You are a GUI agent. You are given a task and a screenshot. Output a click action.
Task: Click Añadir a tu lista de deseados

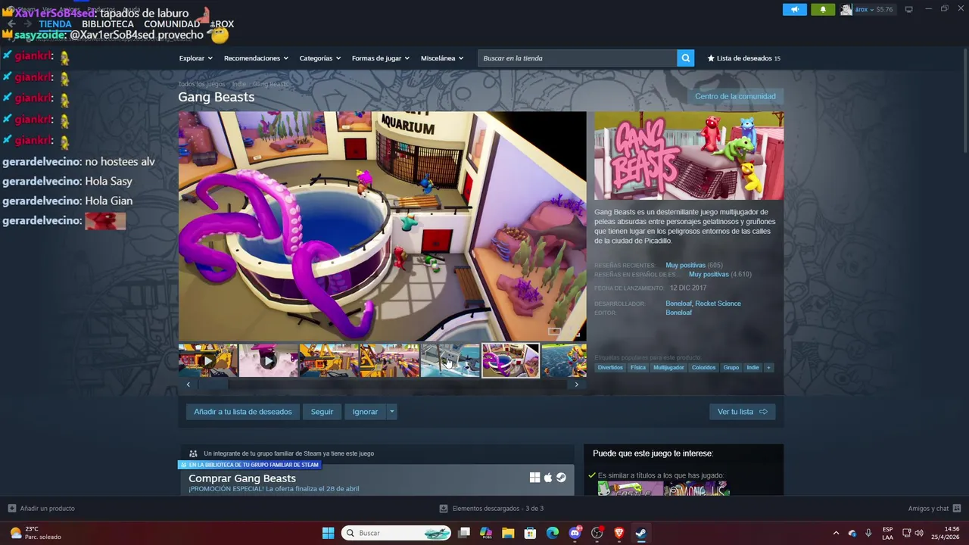(x=242, y=412)
